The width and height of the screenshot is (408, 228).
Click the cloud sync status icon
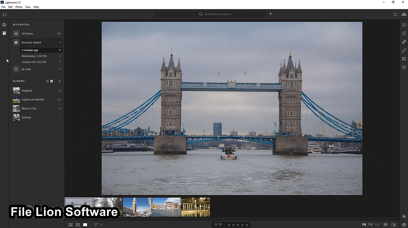(404, 14)
